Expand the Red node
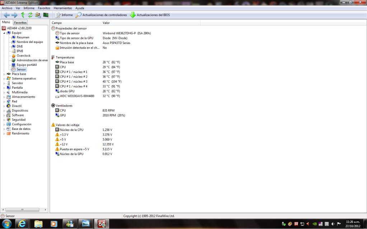 (x=4, y=102)
